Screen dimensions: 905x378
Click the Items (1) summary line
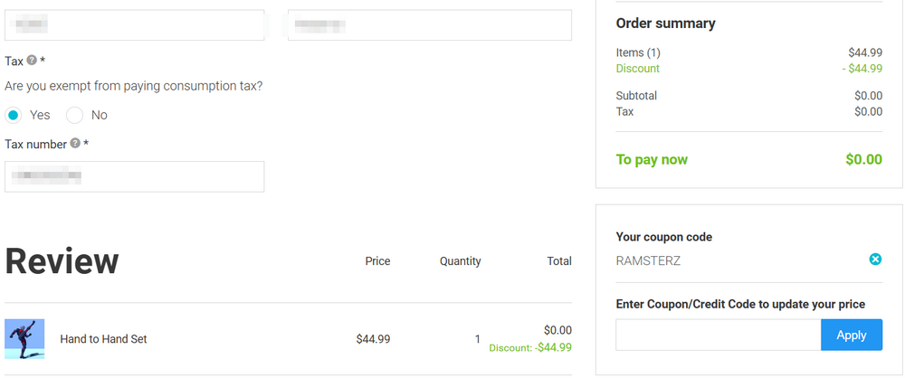(x=638, y=52)
